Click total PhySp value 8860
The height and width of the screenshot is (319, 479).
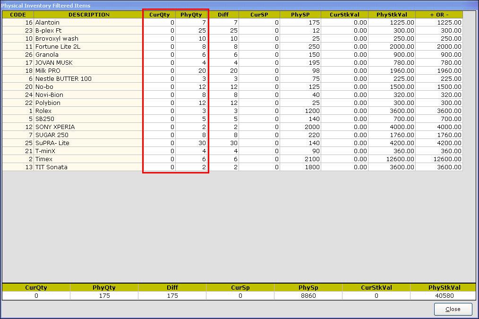coord(308,296)
